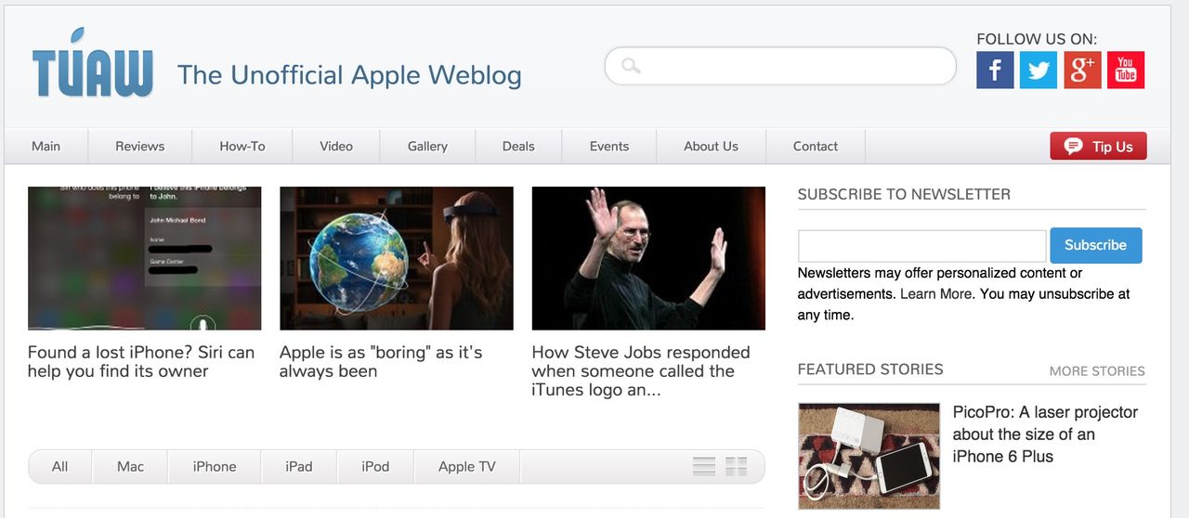Select the iPad filter tab

pyautogui.click(x=299, y=466)
